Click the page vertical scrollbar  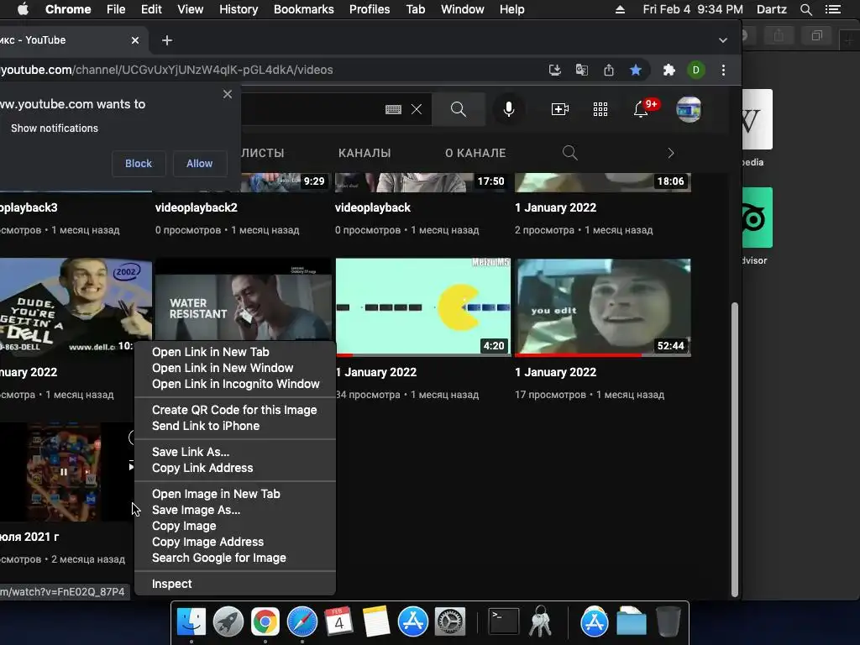pos(734,449)
